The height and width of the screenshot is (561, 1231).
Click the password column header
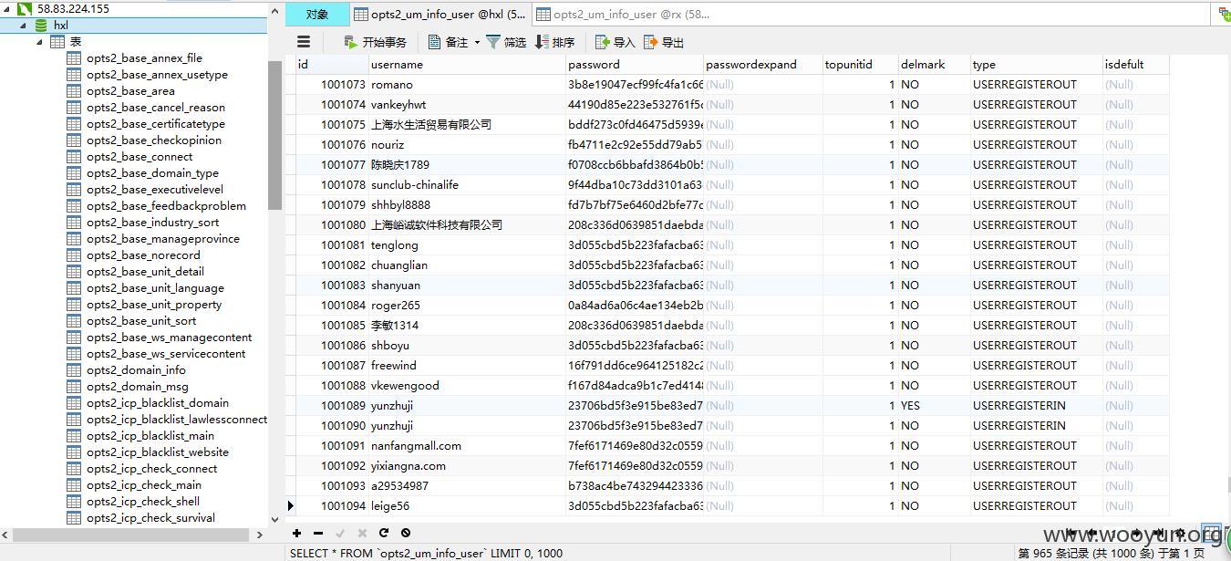click(x=635, y=65)
